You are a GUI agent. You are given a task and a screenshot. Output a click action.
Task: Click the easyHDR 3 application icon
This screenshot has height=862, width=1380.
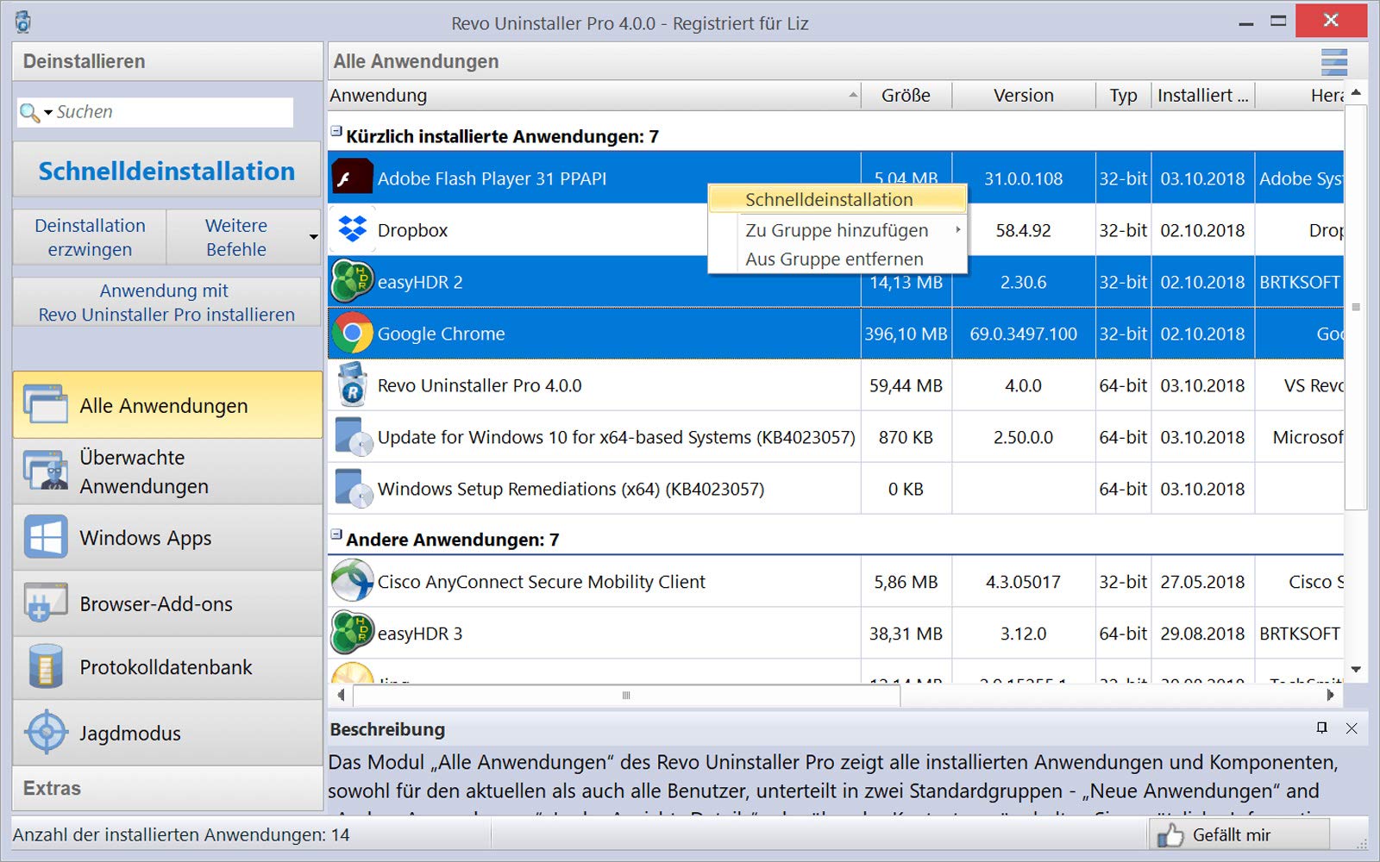[x=352, y=634]
